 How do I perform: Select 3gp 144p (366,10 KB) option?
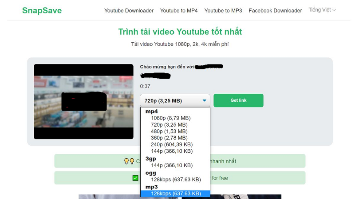(x=172, y=165)
